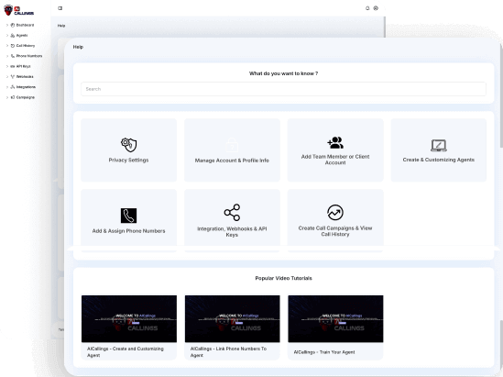Click the AI Callings logo
The image size is (503, 377).
tap(18, 10)
